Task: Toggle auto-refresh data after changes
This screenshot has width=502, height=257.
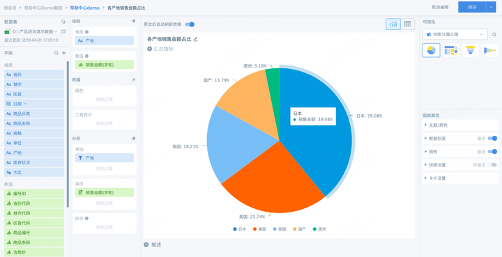Action: pyautogui.click(x=190, y=24)
